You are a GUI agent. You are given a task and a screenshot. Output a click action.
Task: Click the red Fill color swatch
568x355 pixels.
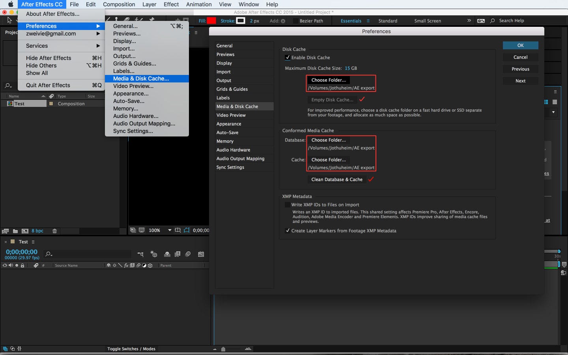[211, 21]
